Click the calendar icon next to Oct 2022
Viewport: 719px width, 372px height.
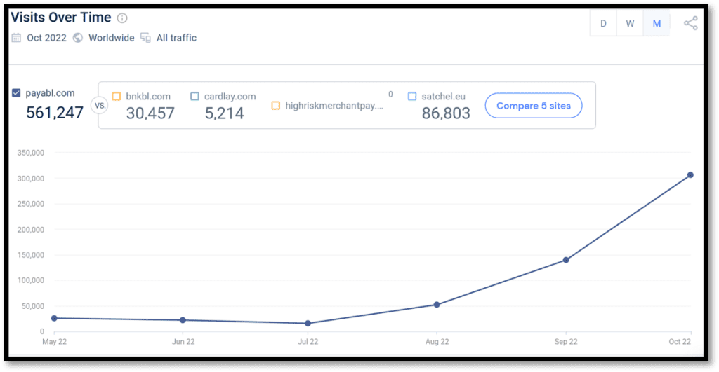coord(16,38)
